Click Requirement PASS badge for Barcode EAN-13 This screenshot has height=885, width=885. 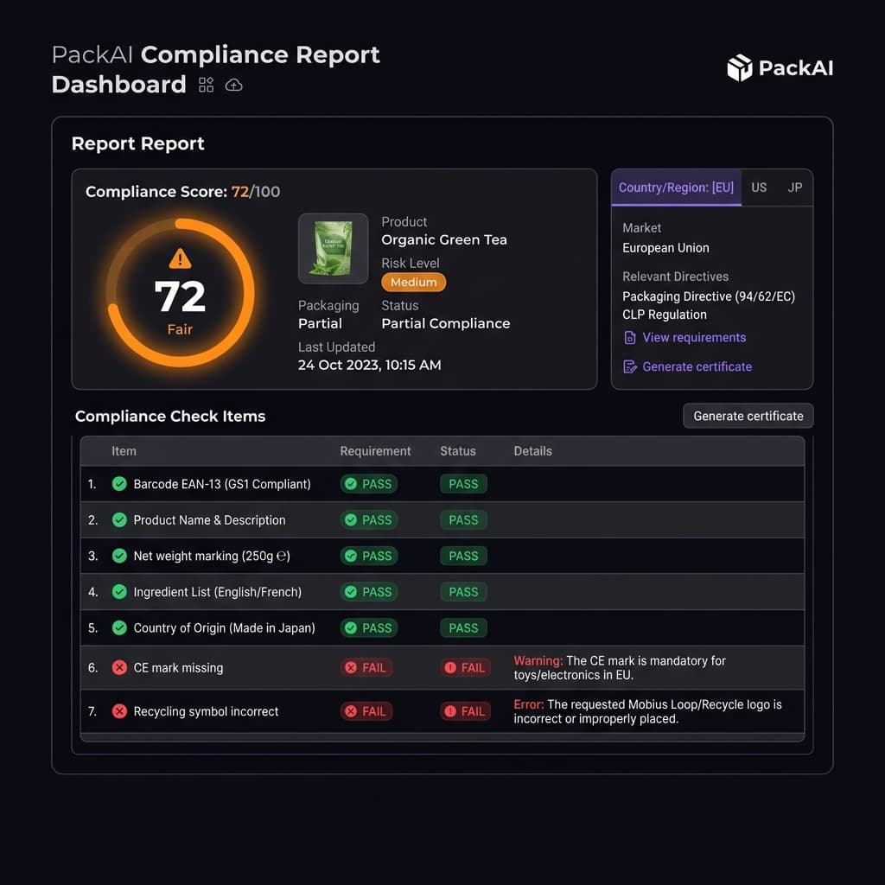click(368, 484)
